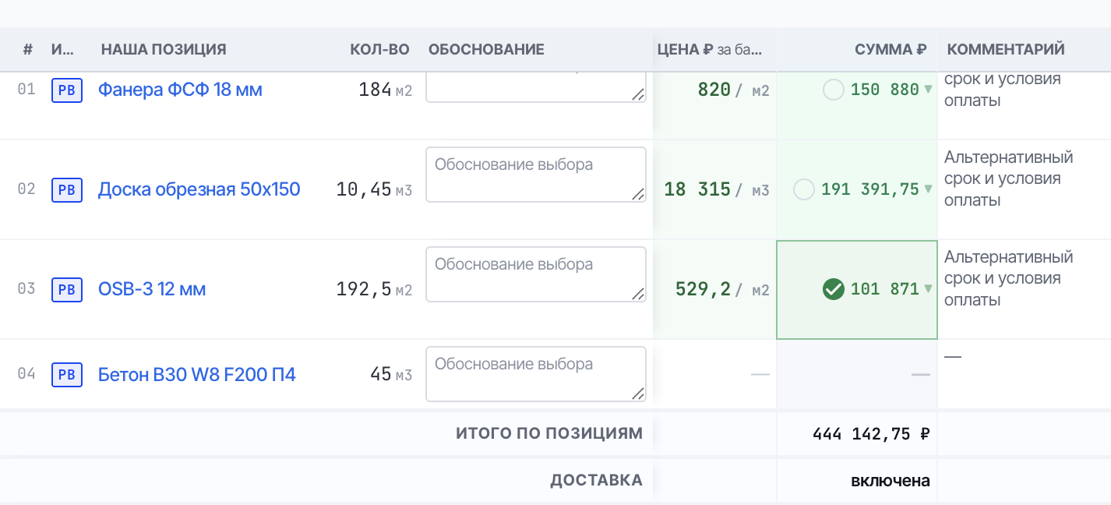Expand the dropdown arrow after 101 871
This screenshot has width=1111, height=505.
(x=928, y=289)
